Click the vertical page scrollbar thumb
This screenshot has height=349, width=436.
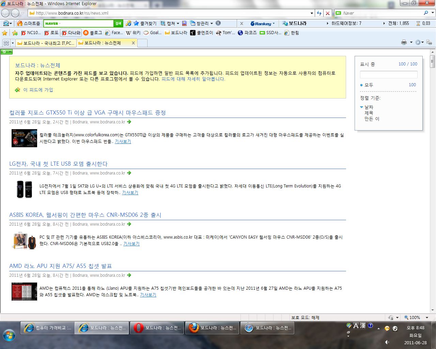433,62
